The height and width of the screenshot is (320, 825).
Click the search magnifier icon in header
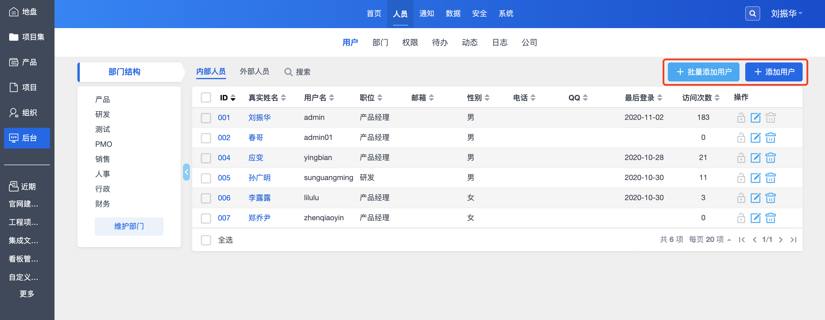[x=752, y=13]
